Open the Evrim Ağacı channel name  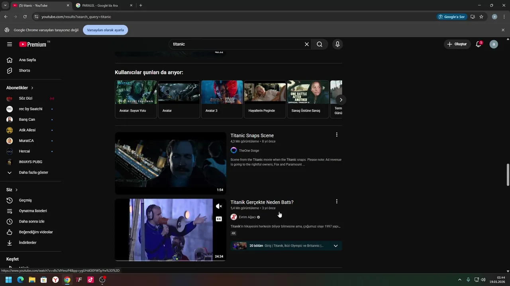(247, 217)
